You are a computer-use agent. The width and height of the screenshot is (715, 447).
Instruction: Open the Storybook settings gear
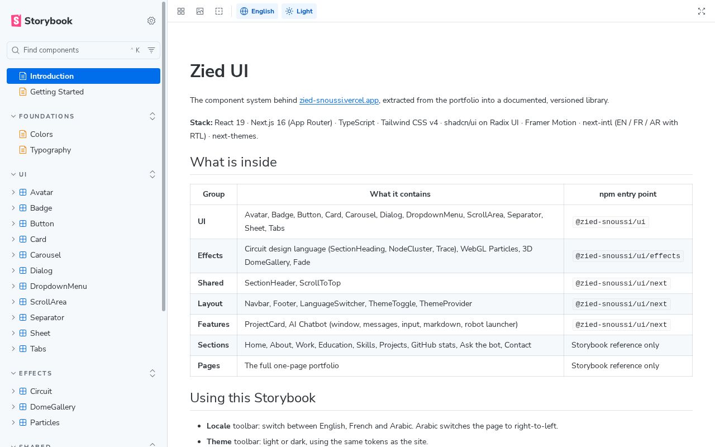(x=151, y=21)
